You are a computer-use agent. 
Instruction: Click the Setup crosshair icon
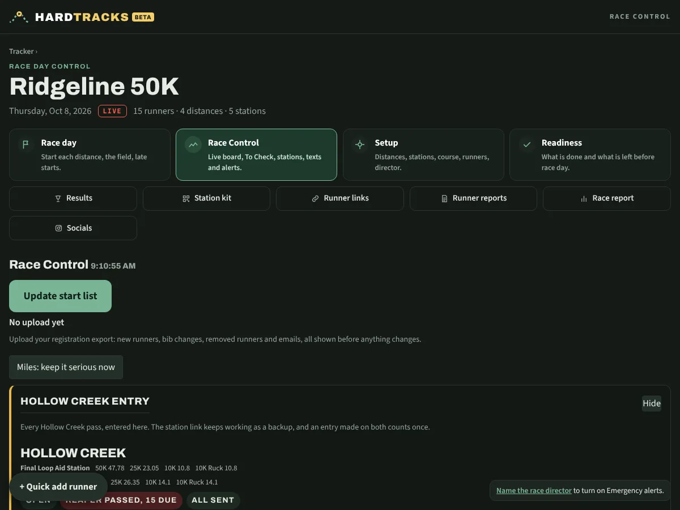[360, 144]
